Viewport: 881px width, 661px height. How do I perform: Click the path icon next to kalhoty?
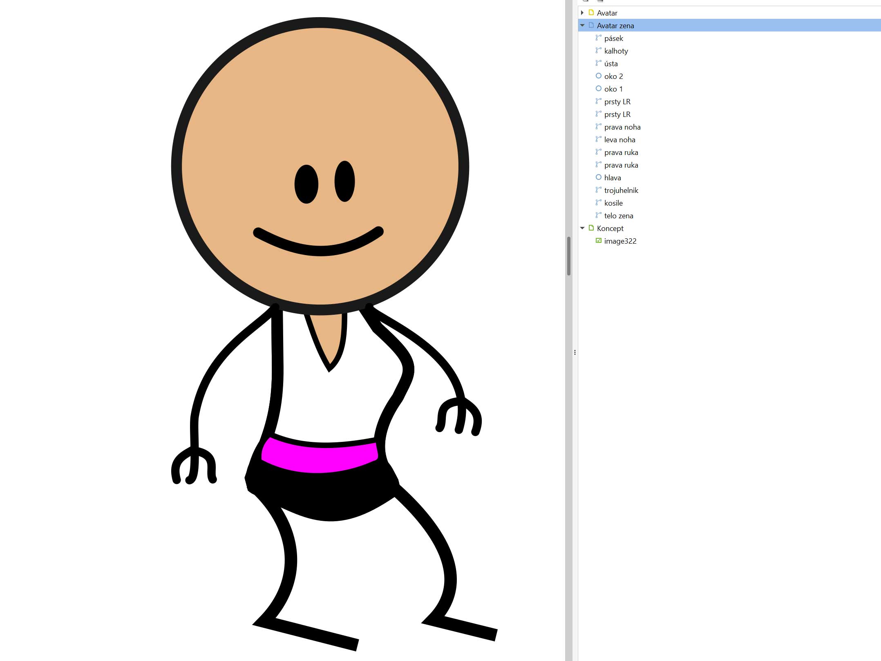point(598,51)
